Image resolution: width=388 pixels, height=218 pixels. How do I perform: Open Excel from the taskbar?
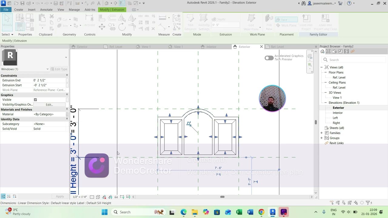(239, 212)
